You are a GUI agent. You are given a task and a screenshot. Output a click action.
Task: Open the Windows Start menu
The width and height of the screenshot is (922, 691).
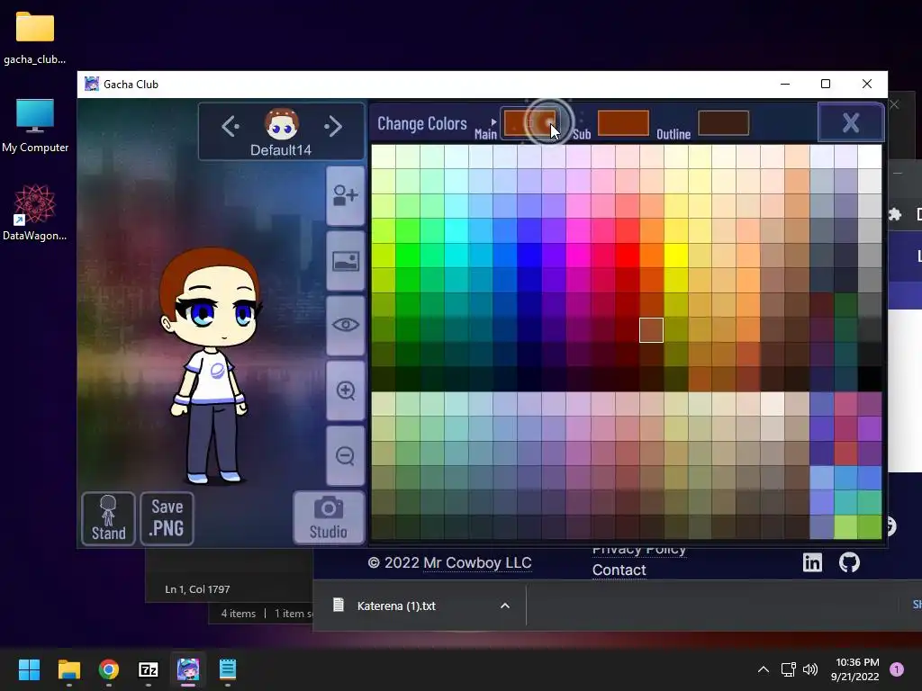click(x=29, y=669)
